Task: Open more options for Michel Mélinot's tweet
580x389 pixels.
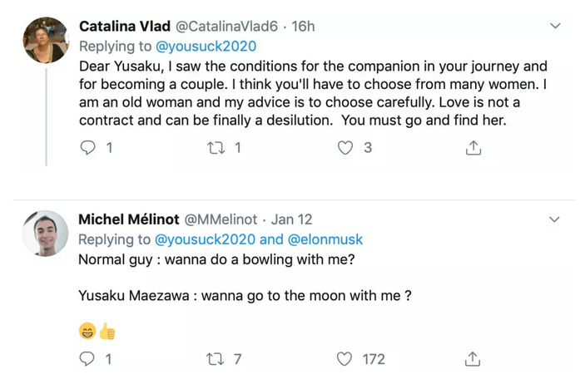Action: [554, 219]
